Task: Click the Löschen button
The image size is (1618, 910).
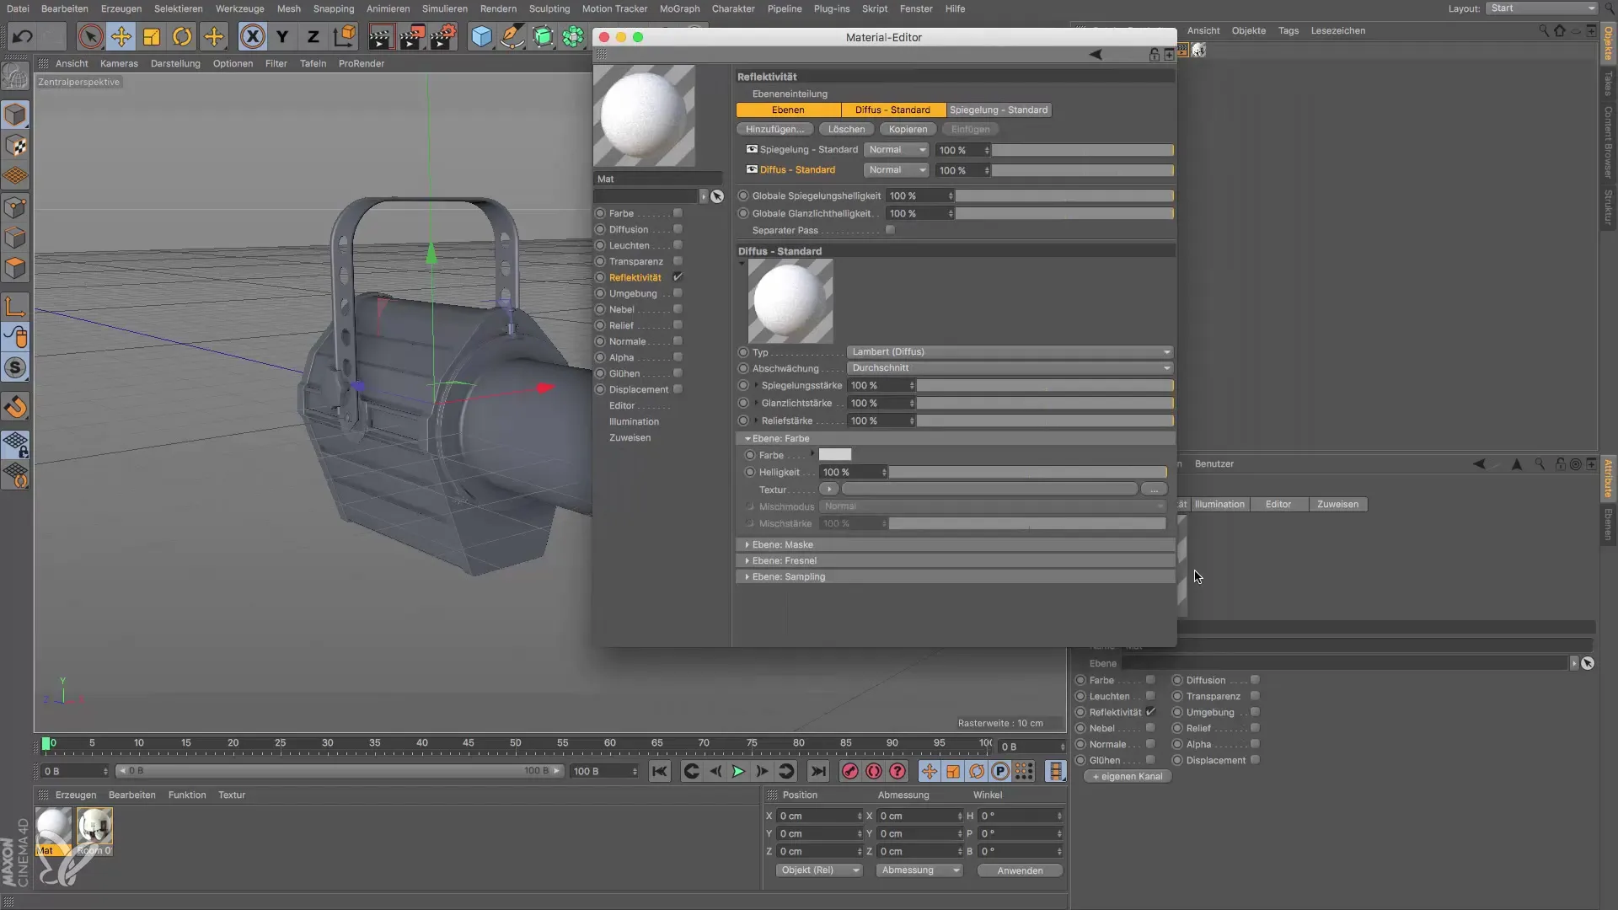Action: click(845, 130)
